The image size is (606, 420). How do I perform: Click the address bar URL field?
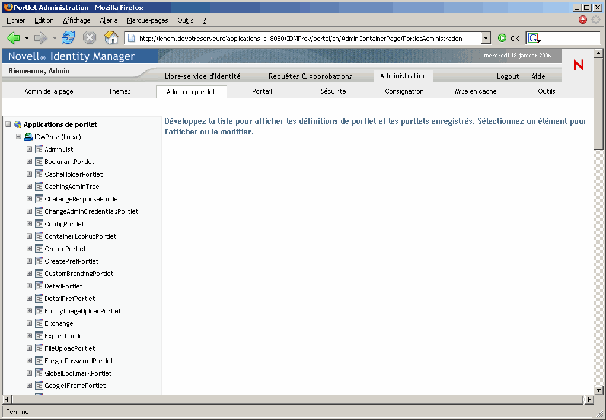point(304,38)
